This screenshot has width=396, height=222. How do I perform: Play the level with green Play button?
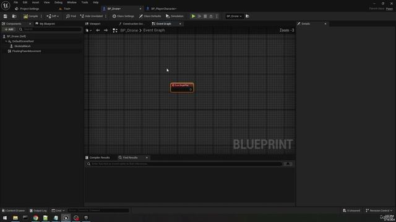click(194, 16)
